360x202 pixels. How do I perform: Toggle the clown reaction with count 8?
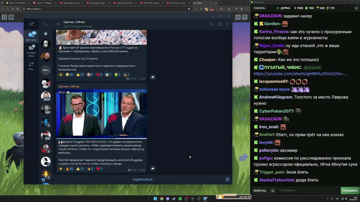click(90, 75)
